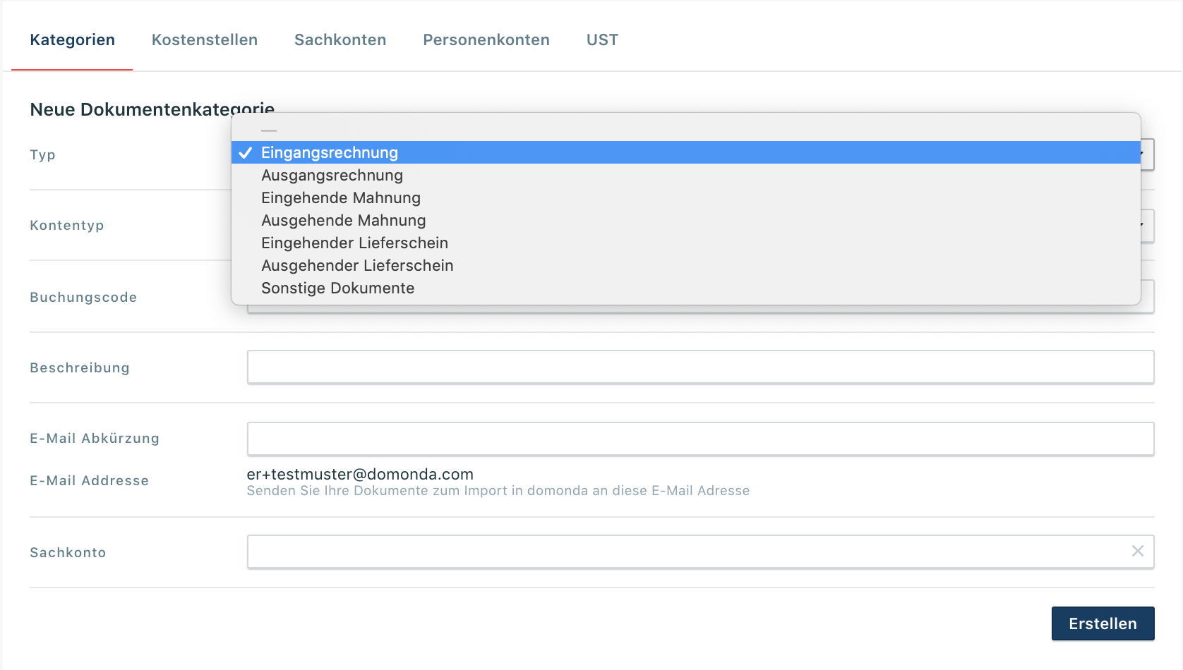
Task: Click the Beschreibung input field
Action: tap(699, 367)
